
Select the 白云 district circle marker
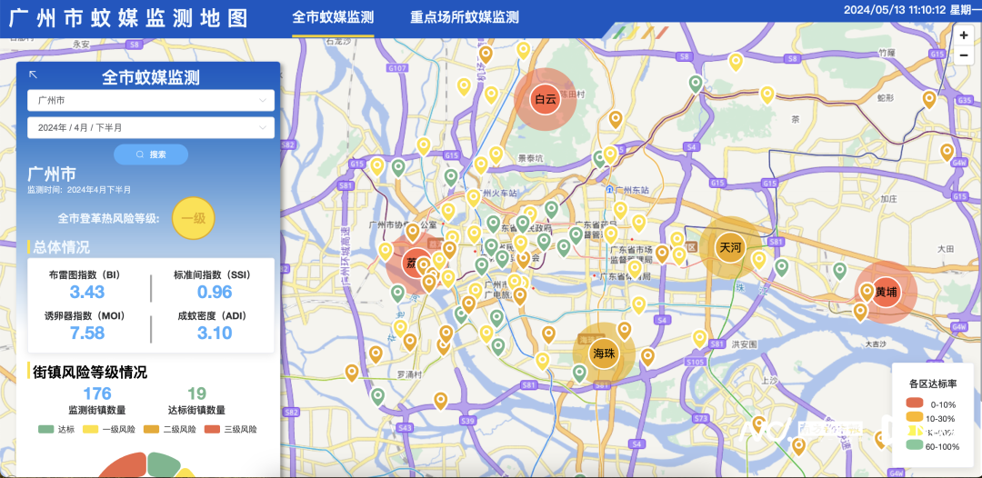pyautogui.click(x=545, y=99)
